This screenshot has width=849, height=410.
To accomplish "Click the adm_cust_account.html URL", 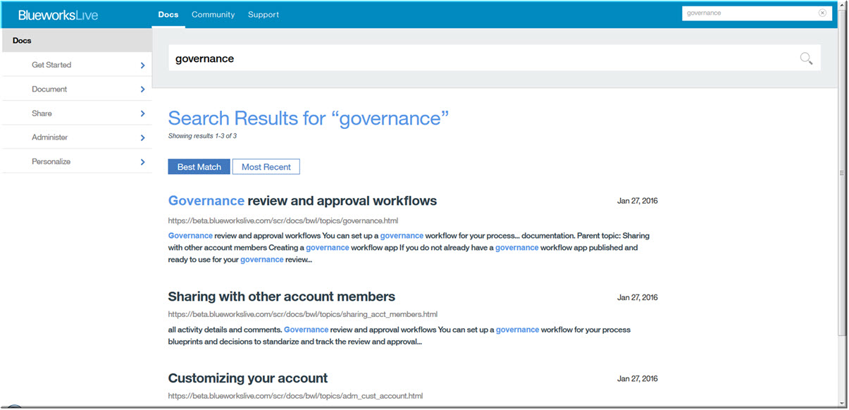I will coord(295,396).
